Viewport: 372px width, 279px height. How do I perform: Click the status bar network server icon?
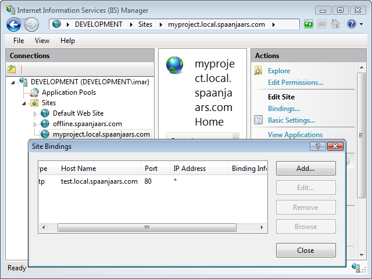[x=356, y=267]
